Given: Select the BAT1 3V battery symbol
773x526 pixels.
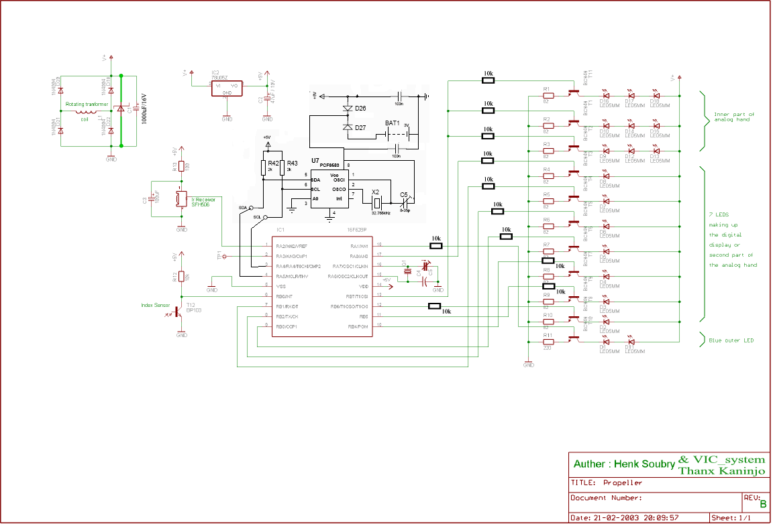Looking at the screenshot, I should (x=397, y=134).
